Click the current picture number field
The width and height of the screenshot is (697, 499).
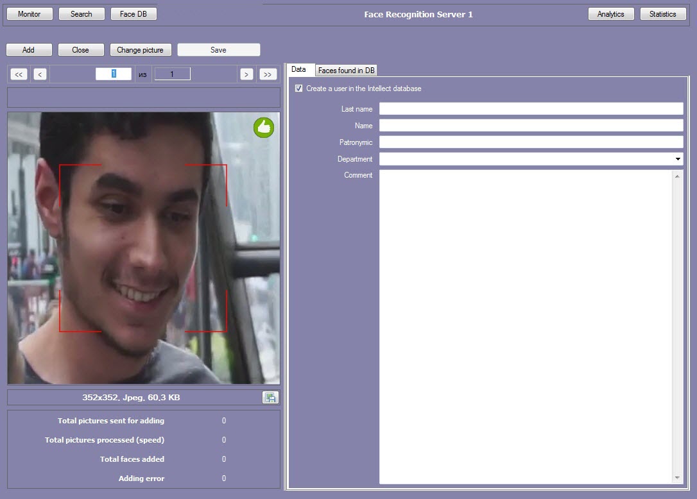coord(114,74)
